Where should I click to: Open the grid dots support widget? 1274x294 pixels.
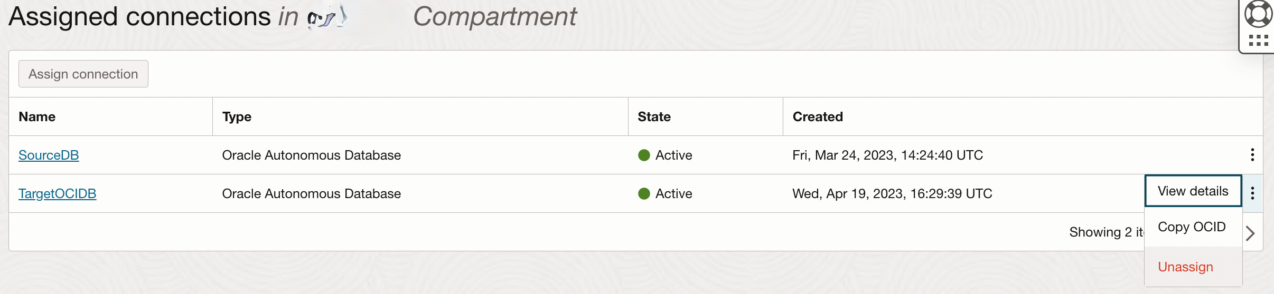pyautogui.click(x=1259, y=41)
